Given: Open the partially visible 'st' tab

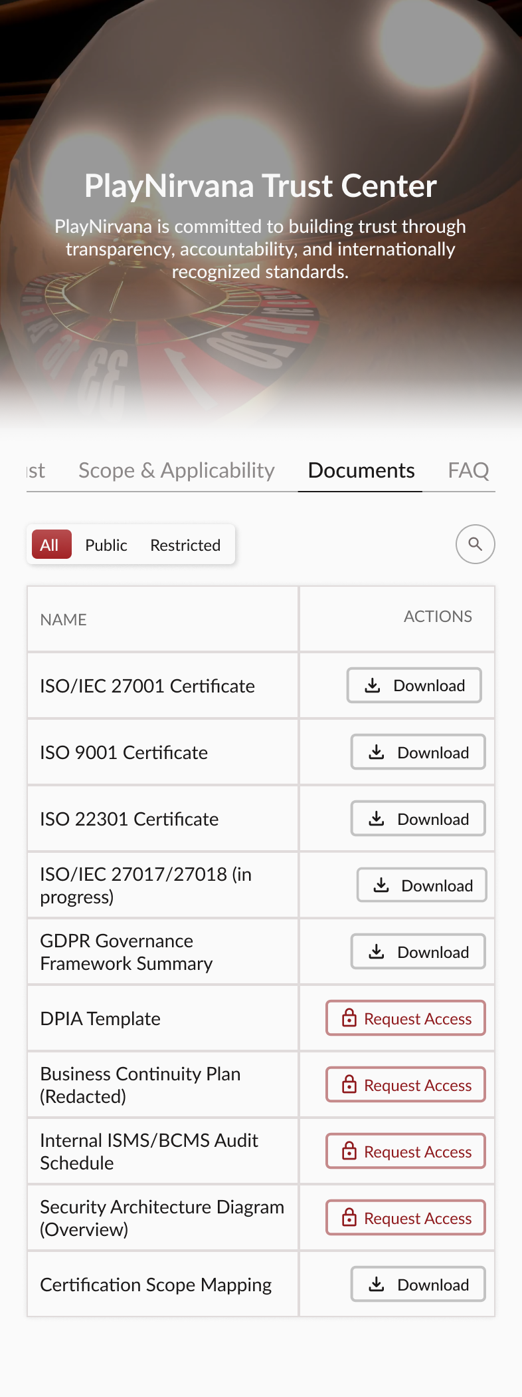Looking at the screenshot, I should (x=37, y=470).
